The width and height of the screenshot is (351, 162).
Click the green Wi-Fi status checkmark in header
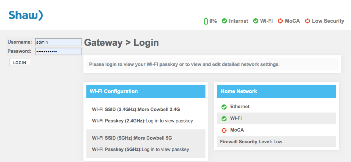[x=255, y=21]
